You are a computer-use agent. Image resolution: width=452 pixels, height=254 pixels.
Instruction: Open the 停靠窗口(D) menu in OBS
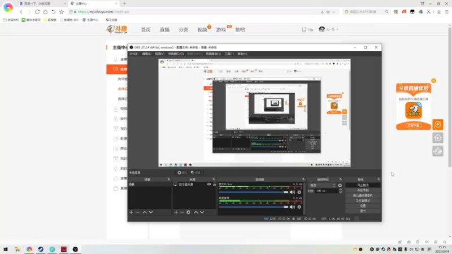click(176, 54)
